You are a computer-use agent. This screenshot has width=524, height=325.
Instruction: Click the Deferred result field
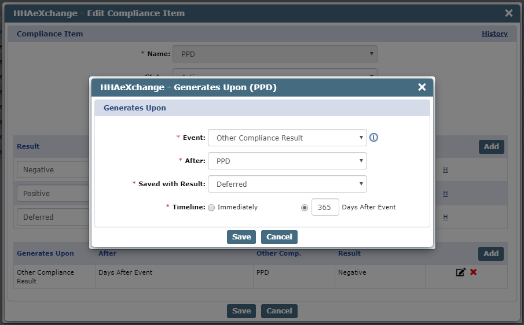pos(53,217)
